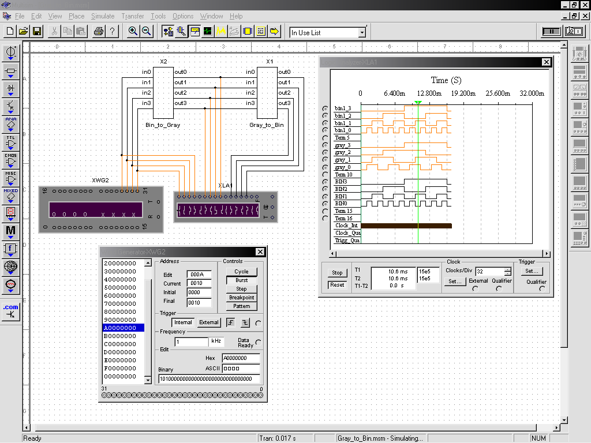The image size is (591, 443).
Task: Click the Save floppy disk icon
Action: 37,31
